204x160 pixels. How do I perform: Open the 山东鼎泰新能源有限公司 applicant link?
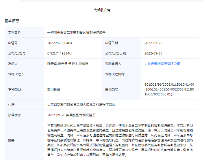pyautogui.click(x=162, y=64)
